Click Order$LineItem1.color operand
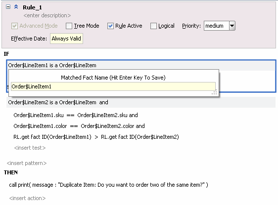 click(x=40, y=126)
